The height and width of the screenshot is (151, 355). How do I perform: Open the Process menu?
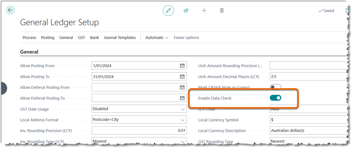[x=29, y=38]
